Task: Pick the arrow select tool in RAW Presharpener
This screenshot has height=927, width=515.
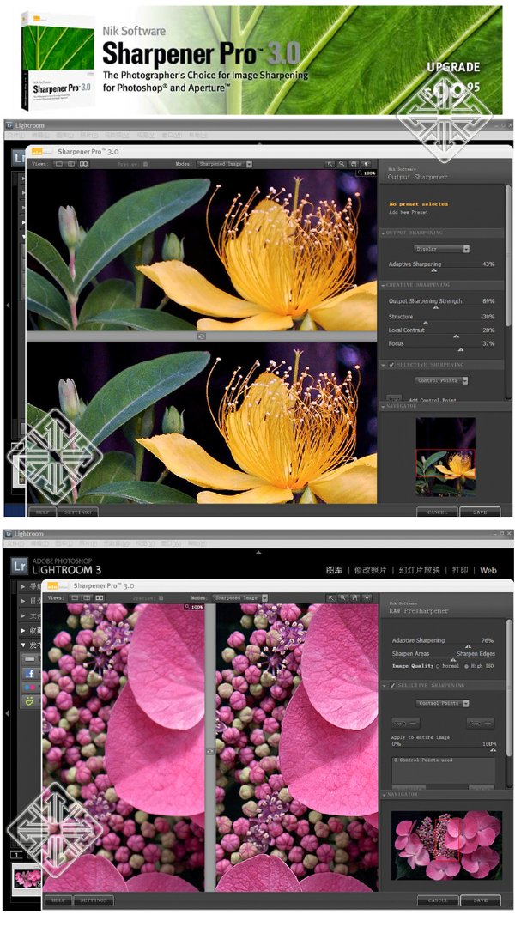Action: click(331, 597)
